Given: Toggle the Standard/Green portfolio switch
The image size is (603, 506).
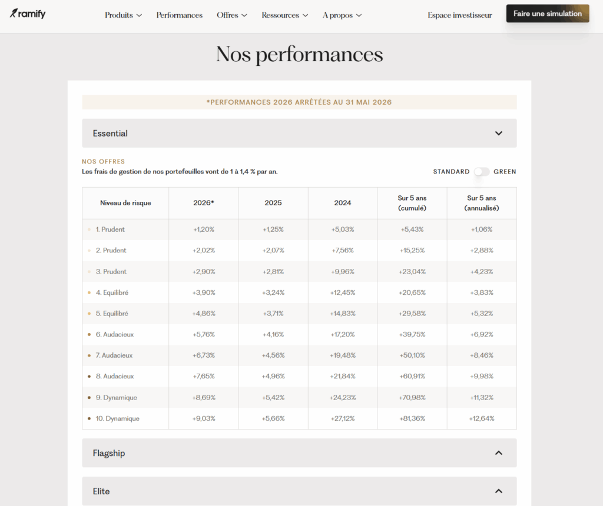Looking at the screenshot, I should tap(482, 172).
